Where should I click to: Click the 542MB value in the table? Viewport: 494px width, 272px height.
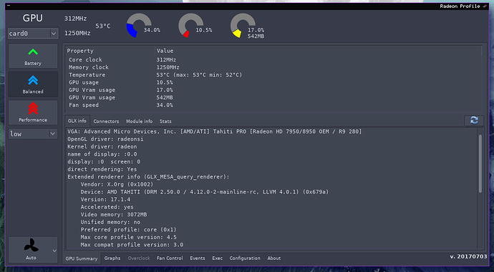(x=165, y=98)
